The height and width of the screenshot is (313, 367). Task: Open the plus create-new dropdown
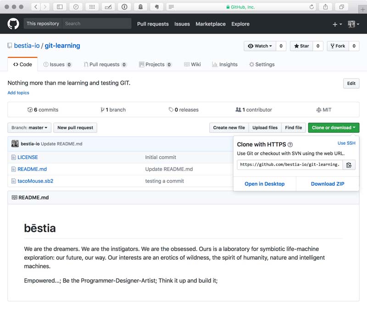(x=337, y=24)
